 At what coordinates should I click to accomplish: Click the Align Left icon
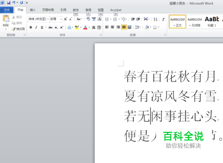pyautogui.click(x=107, y=27)
